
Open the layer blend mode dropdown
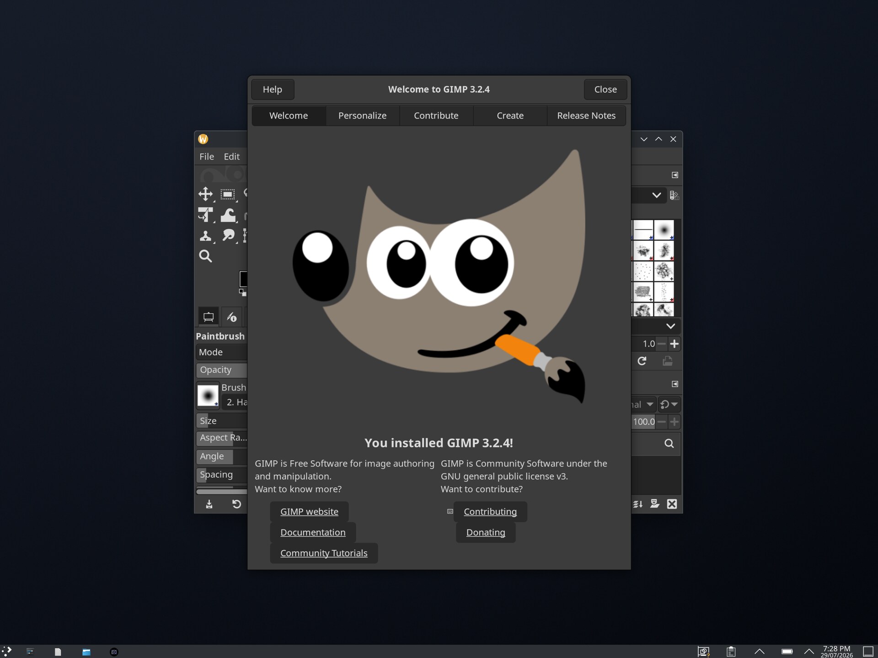pos(643,404)
